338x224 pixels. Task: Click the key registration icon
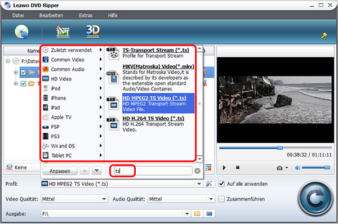[324, 35]
